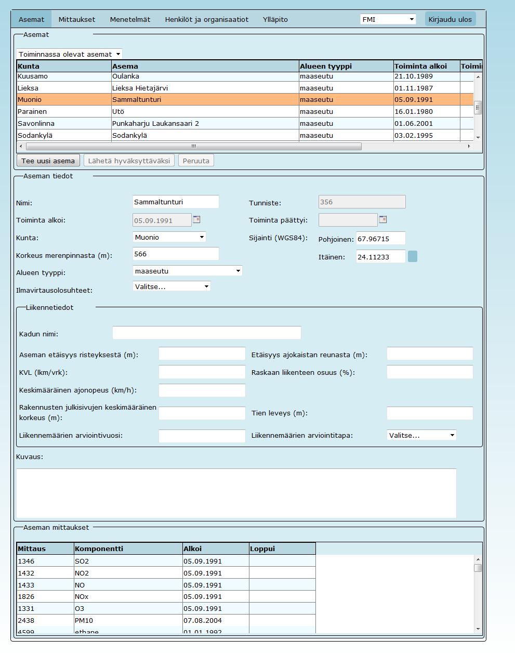
Task: Click the Raskaan liikenteen osuus field
Action: 430,372
